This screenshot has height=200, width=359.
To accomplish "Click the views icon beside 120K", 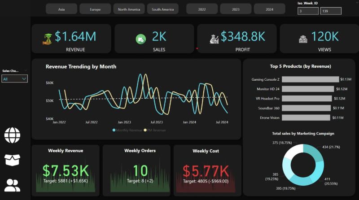I will [x=303, y=39].
